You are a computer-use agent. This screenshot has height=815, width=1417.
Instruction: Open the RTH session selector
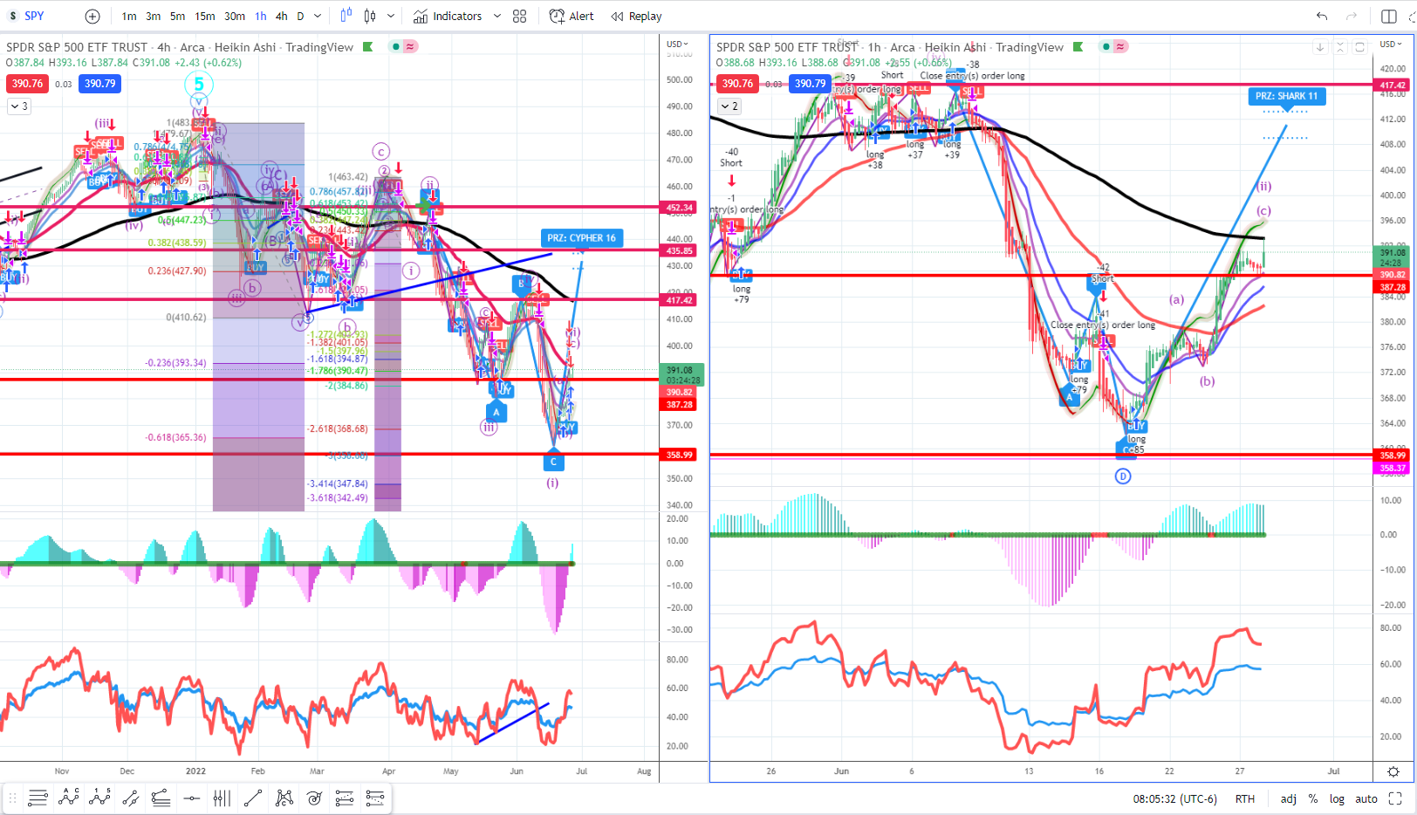(1245, 798)
